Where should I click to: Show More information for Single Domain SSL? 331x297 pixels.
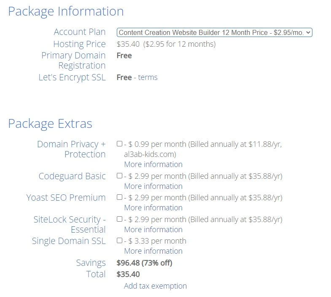[x=153, y=251]
